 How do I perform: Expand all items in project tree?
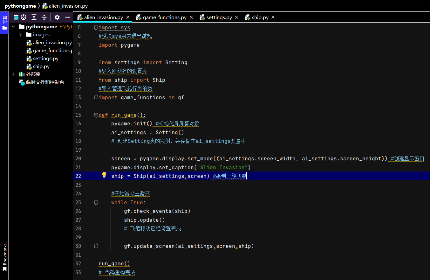[34, 17]
